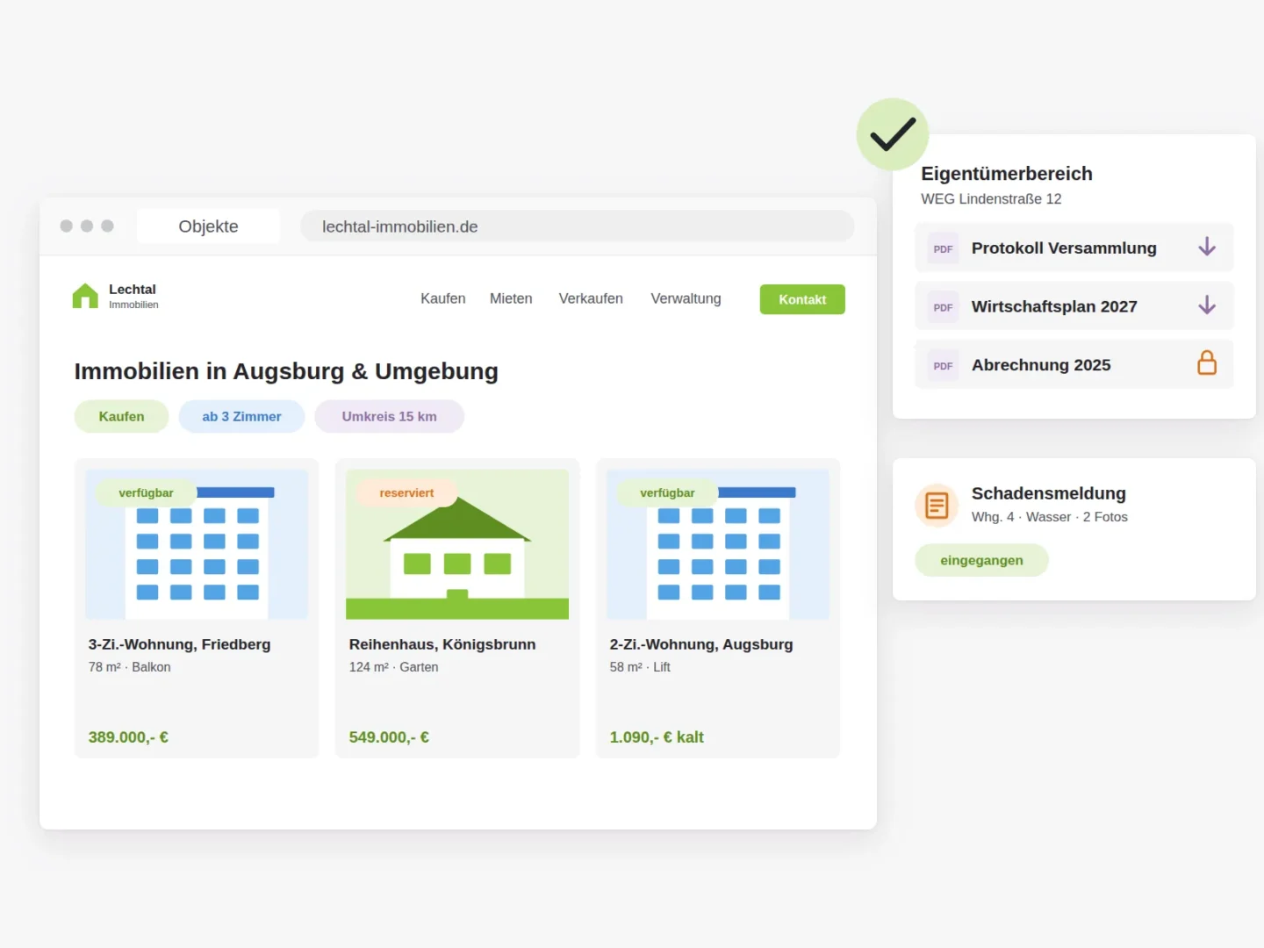
Task: Click the Schadensmeldung heading
Action: pos(1049,493)
